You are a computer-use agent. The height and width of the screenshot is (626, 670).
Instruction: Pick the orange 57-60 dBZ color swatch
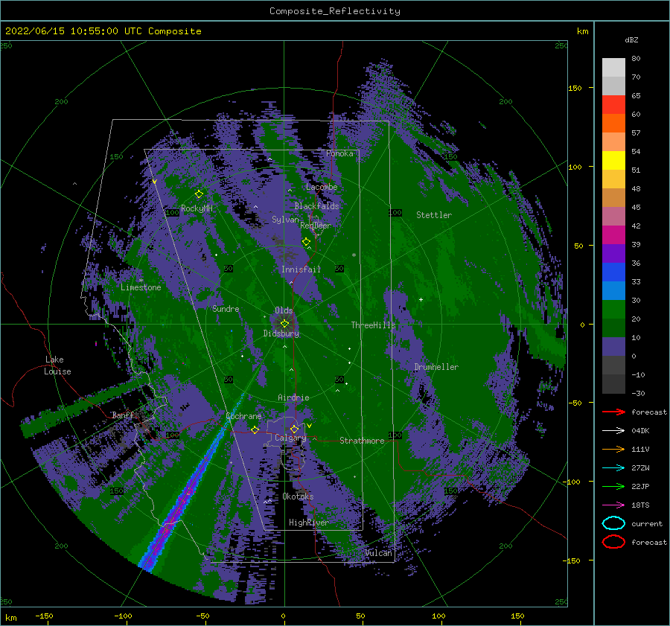pos(613,124)
